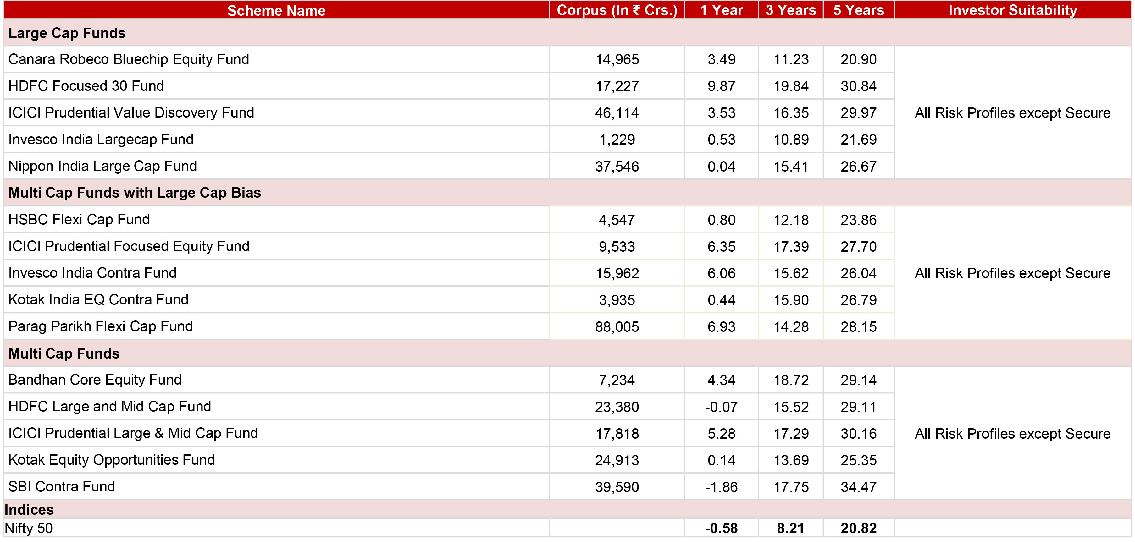Click corpus value 39,590 for SBI Contra

[x=617, y=487]
